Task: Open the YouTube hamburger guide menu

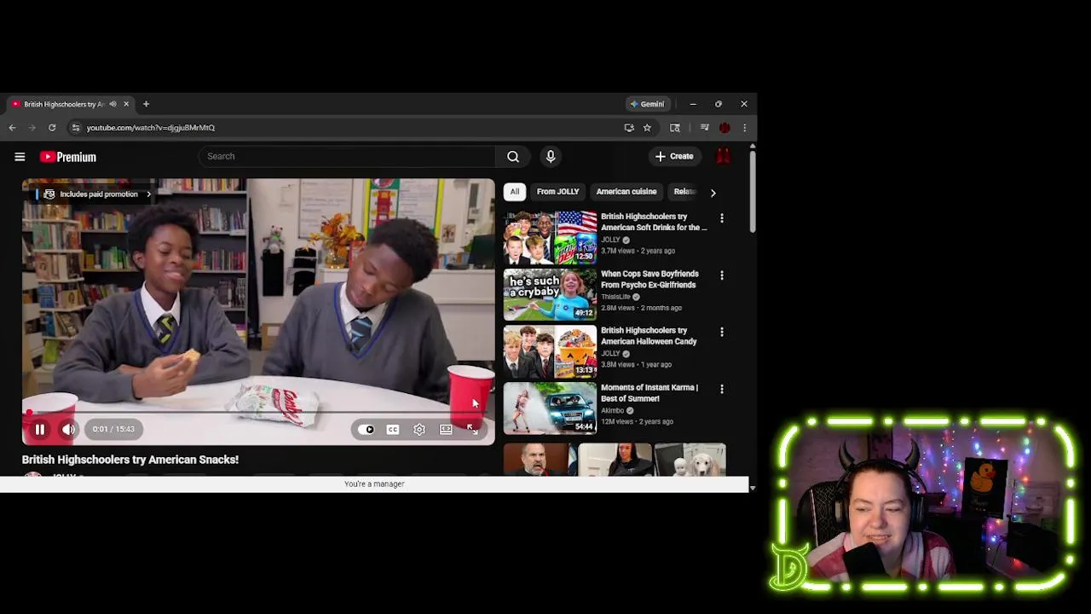Action: tap(20, 157)
